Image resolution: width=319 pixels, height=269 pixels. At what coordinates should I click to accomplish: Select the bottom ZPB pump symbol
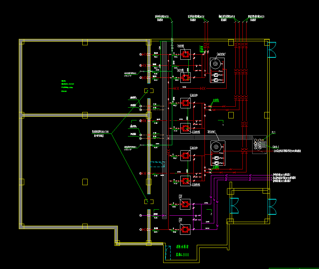pyautogui.click(x=185, y=229)
